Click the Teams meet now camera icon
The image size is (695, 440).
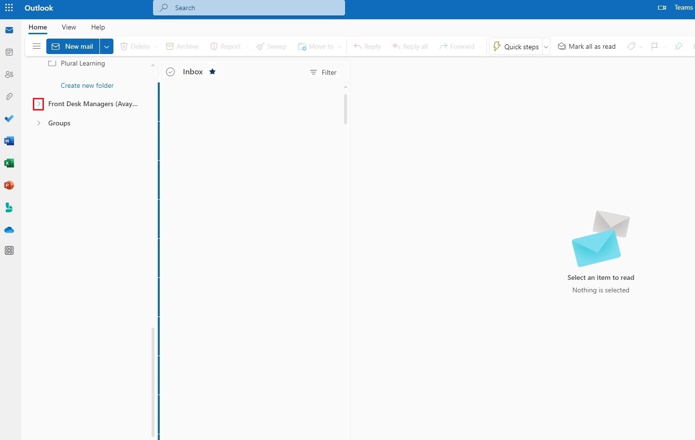(662, 8)
